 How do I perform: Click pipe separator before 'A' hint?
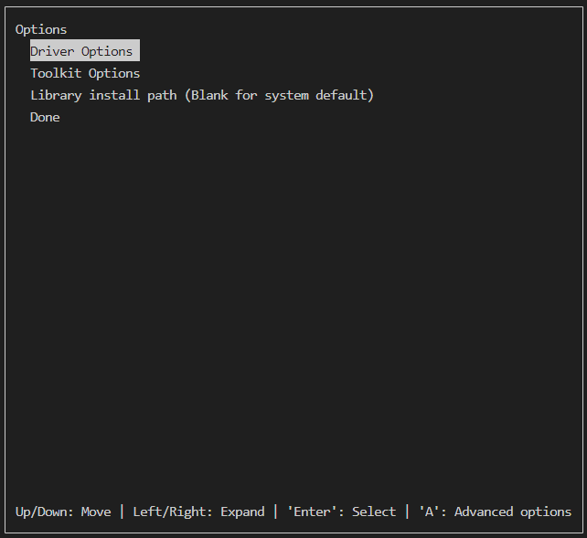pos(407,512)
